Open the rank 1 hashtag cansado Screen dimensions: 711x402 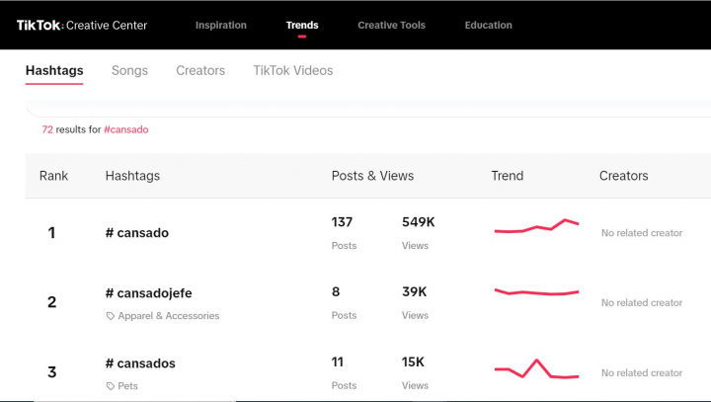[x=137, y=233]
